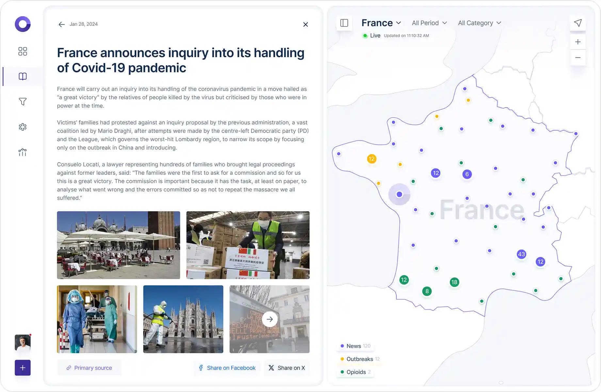Screen dimensions: 601x392
Task: Open the Milan cathedral disinfection photo
Action: point(183,319)
